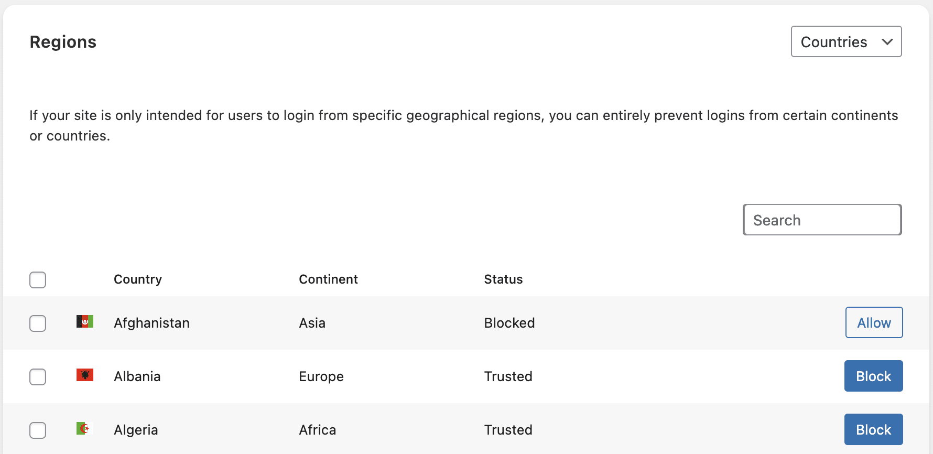
Task: Focus the Search input field
Action: point(822,220)
